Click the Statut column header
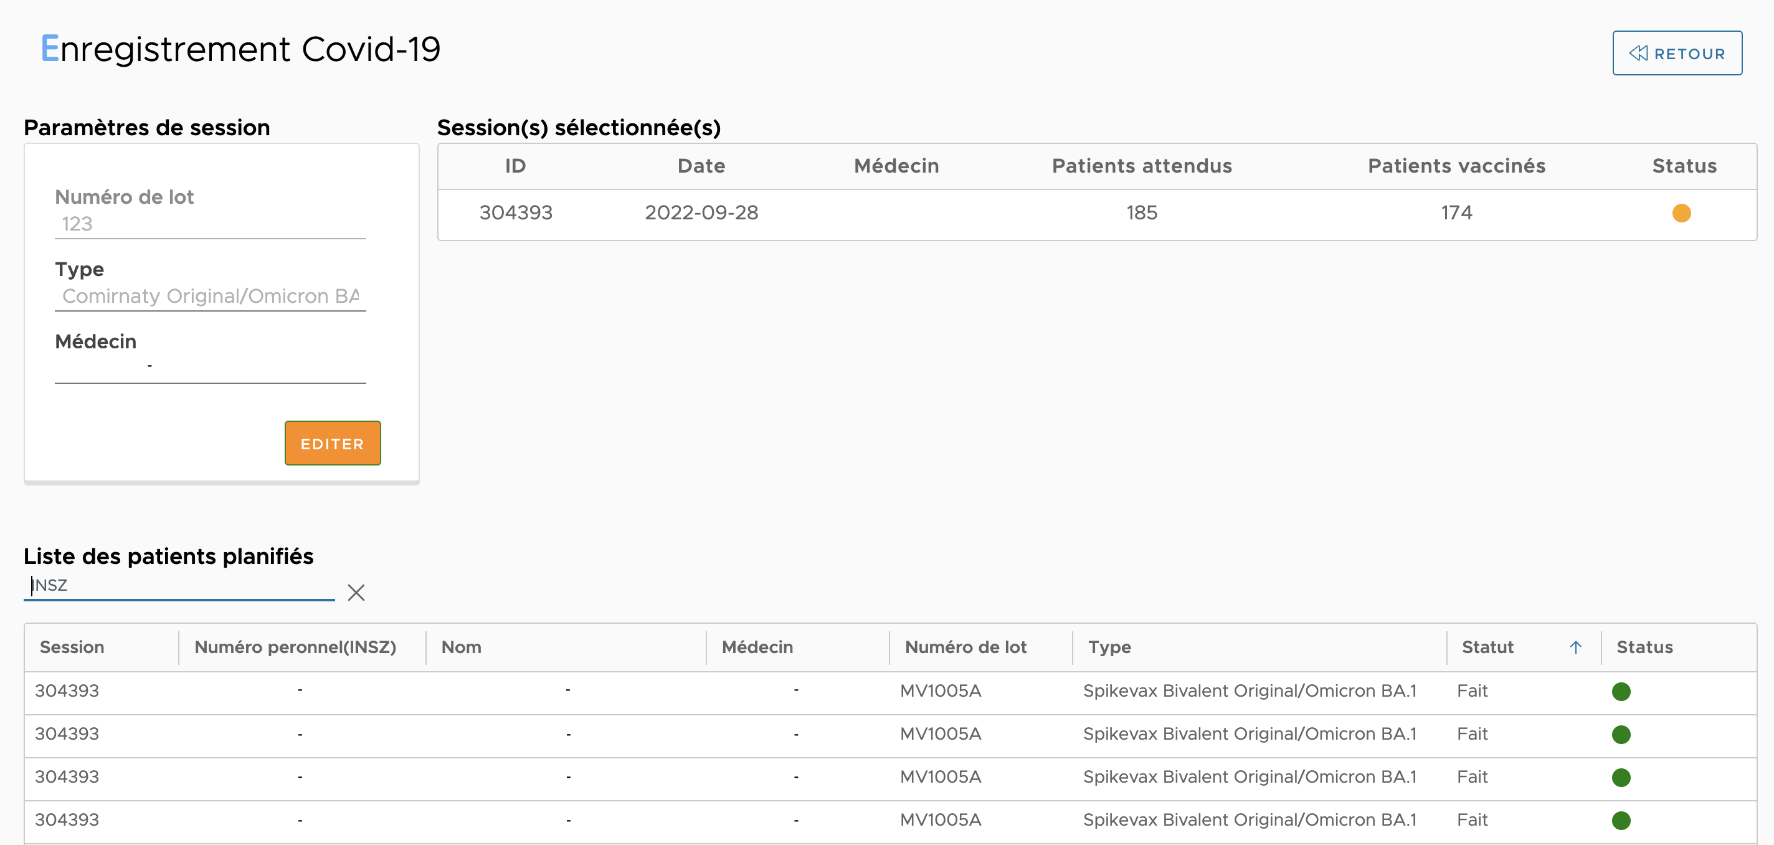 [1487, 647]
